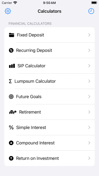Tap the bar chart icon for SIP
This screenshot has width=99, height=176.
click(x=12, y=66)
